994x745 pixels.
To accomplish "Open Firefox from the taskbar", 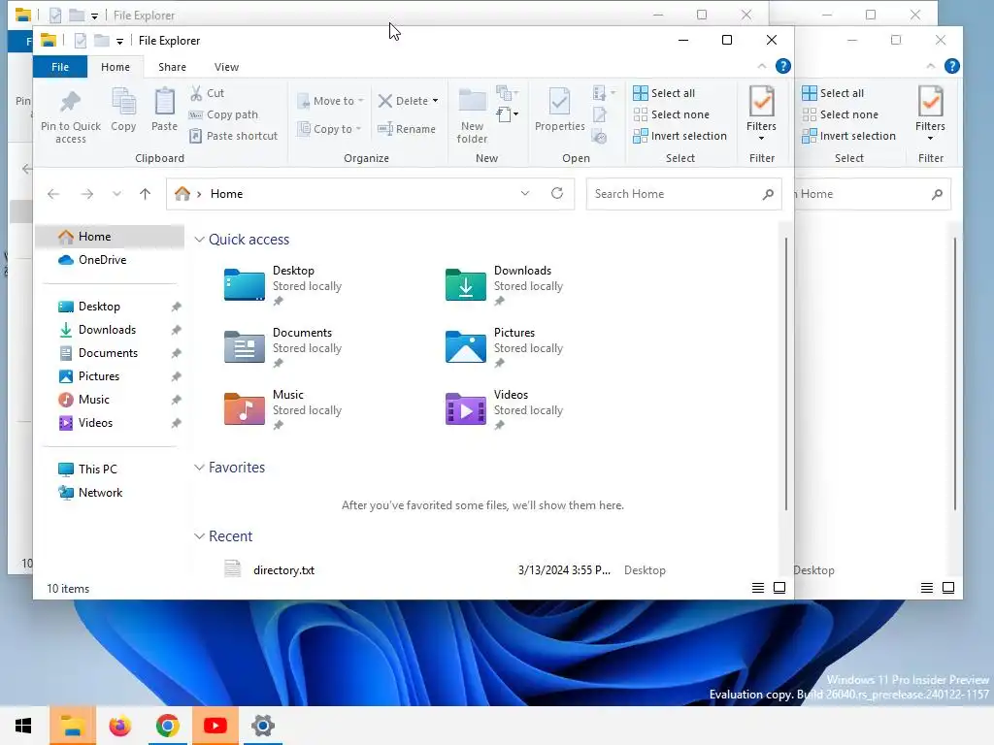I will (x=119, y=726).
